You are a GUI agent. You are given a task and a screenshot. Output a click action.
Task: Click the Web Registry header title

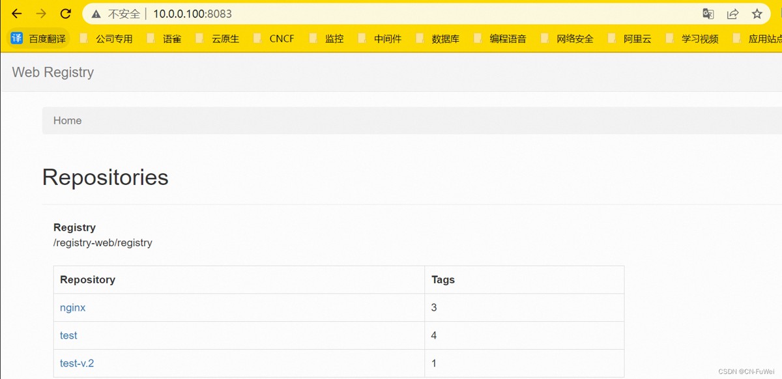point(53,72)
